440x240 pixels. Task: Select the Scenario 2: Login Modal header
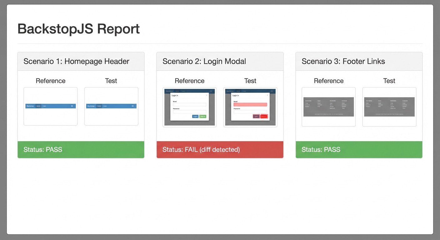point(204,61)
